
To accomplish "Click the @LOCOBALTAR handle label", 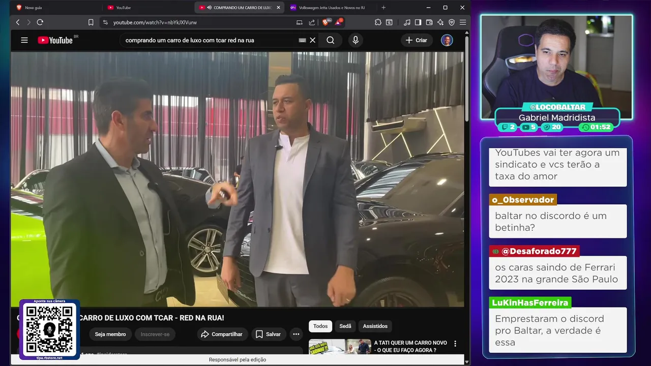I will click(557, 107).
